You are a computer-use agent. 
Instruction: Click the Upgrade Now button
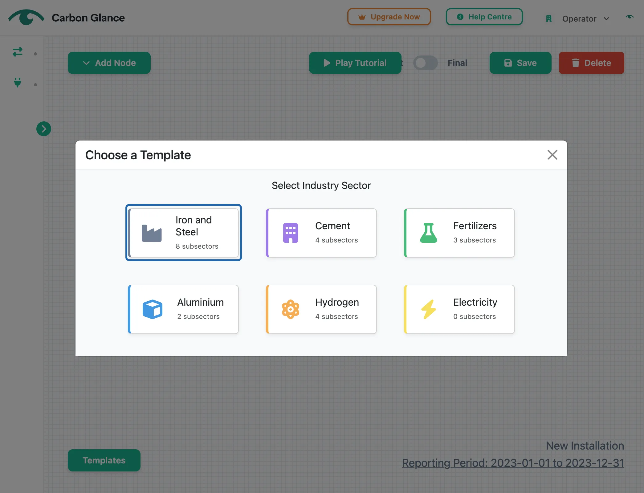click(x=389, y=17)
